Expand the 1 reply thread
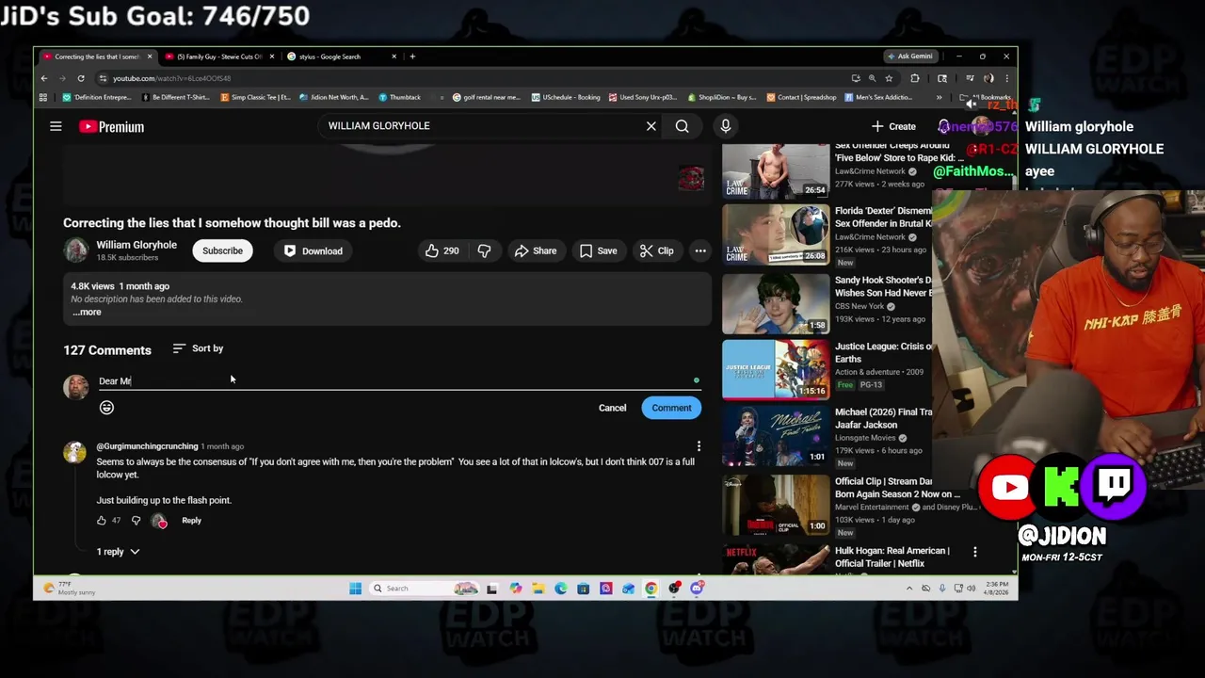The width and height of the screenshot is (1205, 678). tap(118, 552)
